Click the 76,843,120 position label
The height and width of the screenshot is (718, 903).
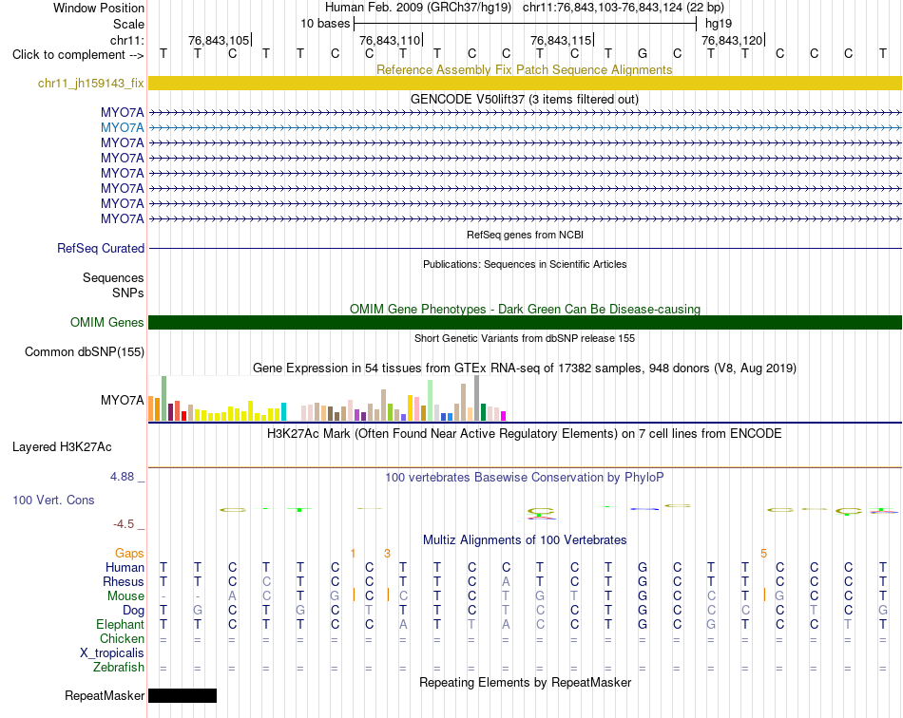point(732,40)
